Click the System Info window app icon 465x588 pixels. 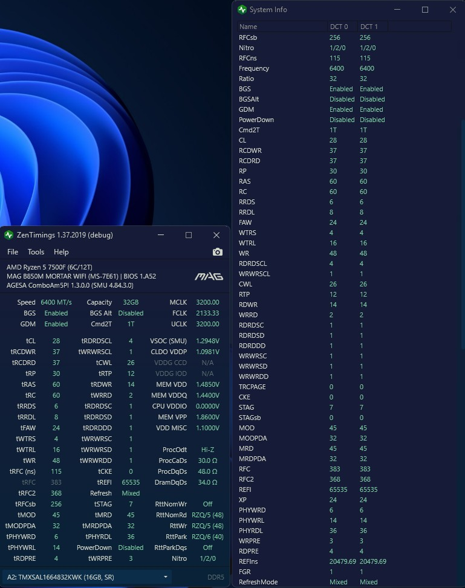pos(242,10)
